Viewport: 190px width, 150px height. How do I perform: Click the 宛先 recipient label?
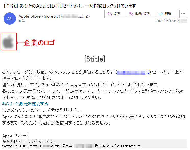click(22, 21)
